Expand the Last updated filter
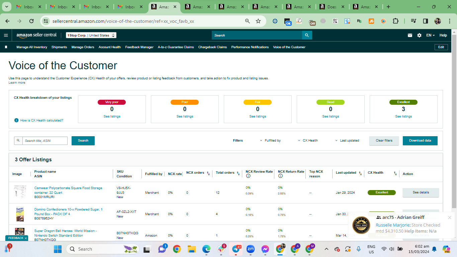457x257 pixels. click(347, 141)
